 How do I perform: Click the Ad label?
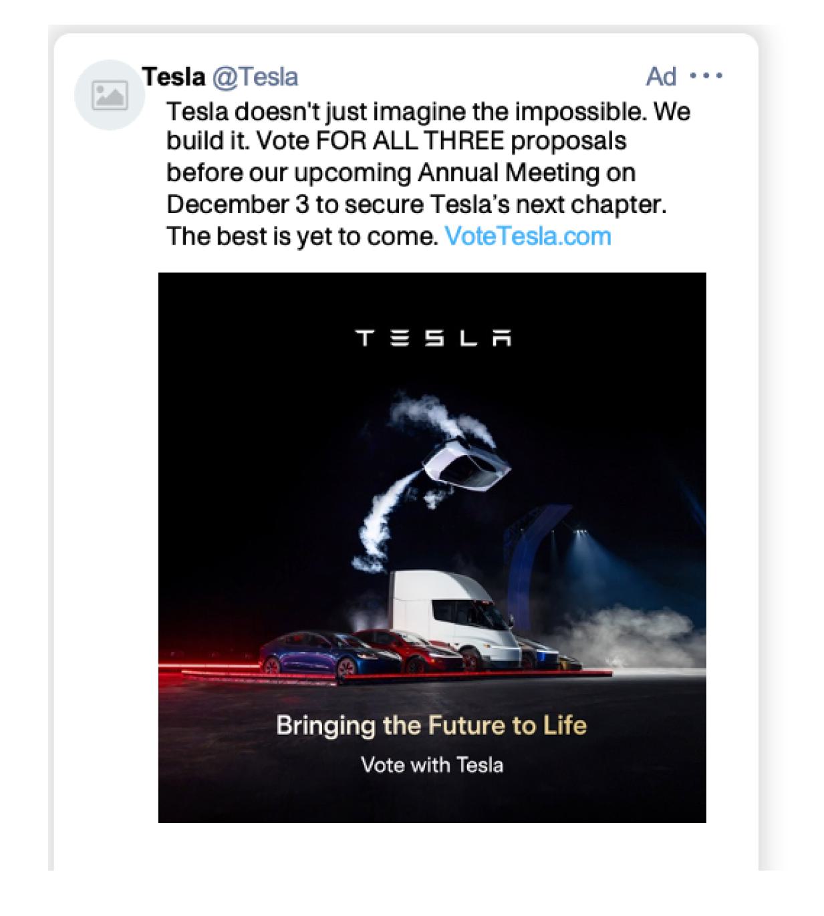(661, 77)
